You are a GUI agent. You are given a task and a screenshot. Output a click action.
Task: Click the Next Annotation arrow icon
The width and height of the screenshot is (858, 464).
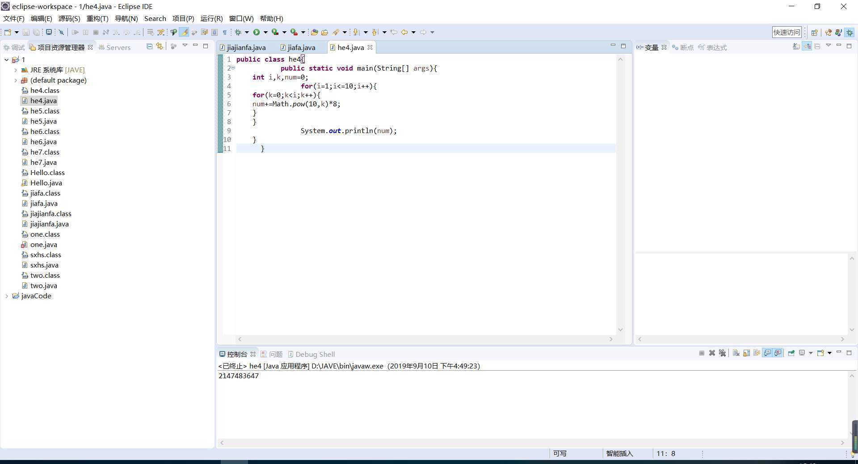(x=356, y=32)
